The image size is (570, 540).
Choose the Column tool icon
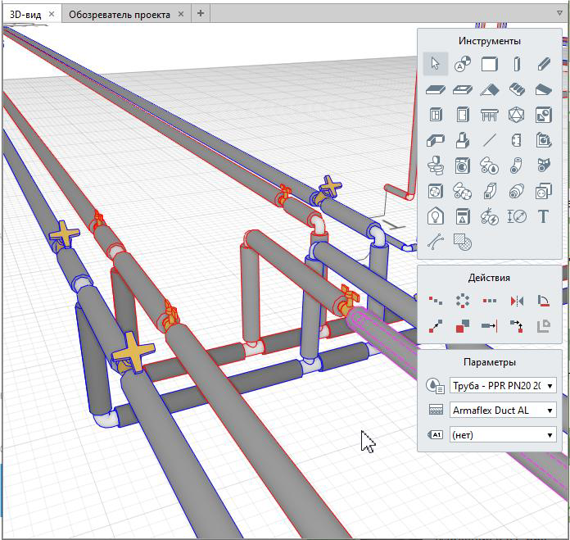click(517, 64)
